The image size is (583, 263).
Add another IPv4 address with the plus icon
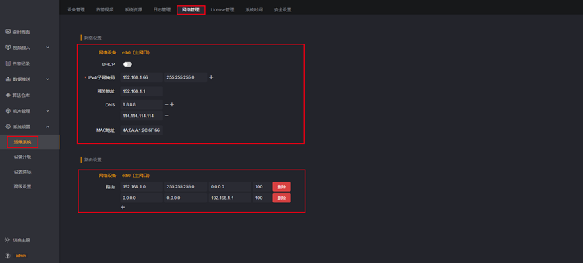click(x=211, y=77)
